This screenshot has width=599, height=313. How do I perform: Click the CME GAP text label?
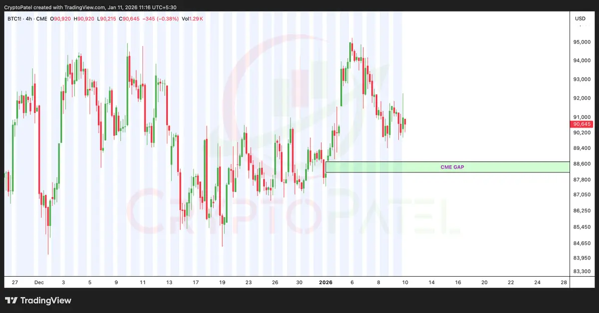[x=452, y=167]
